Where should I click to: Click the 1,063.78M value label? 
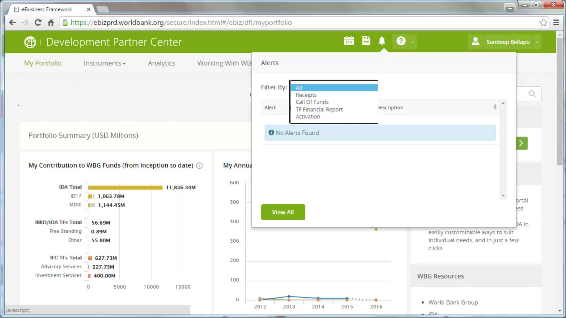click(x=111, y=196)
